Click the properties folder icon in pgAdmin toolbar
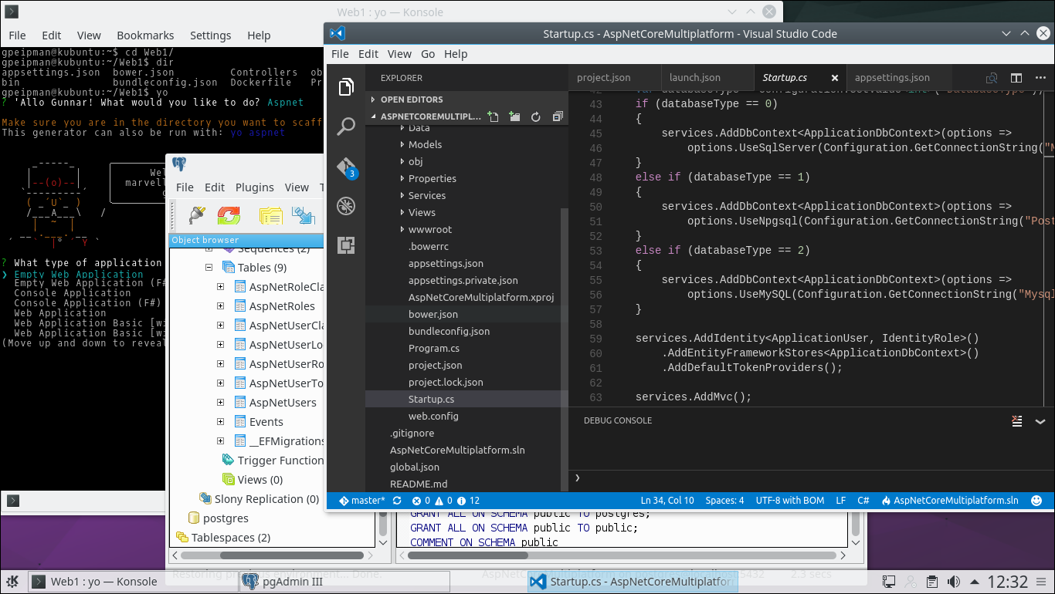1055x594 pixels. click(x=270, y=215)
